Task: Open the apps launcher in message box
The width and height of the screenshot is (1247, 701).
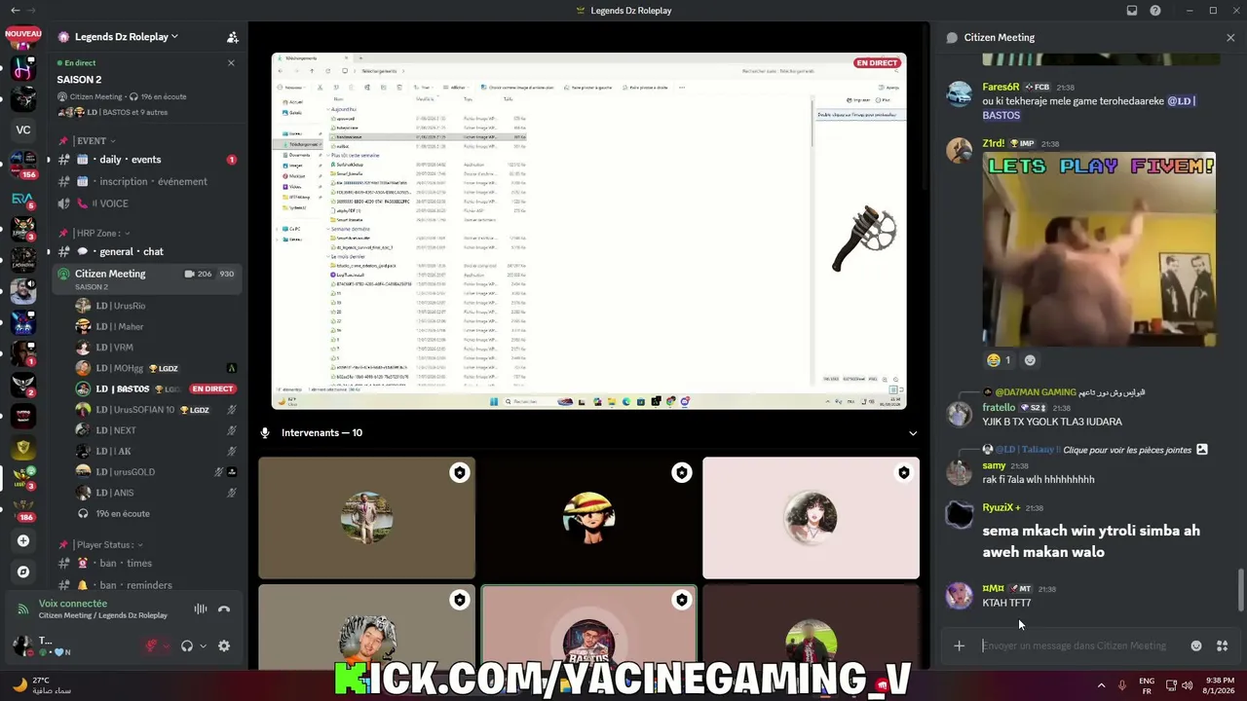Action: tap(1223, 646)
